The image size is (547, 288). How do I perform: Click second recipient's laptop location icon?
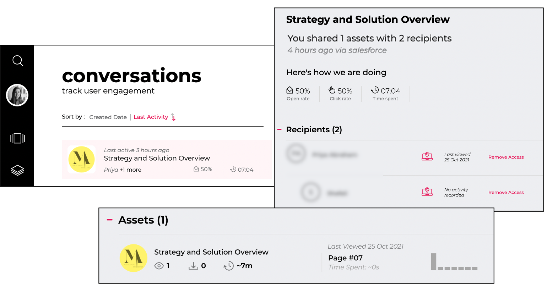click(x=427, y=192)
